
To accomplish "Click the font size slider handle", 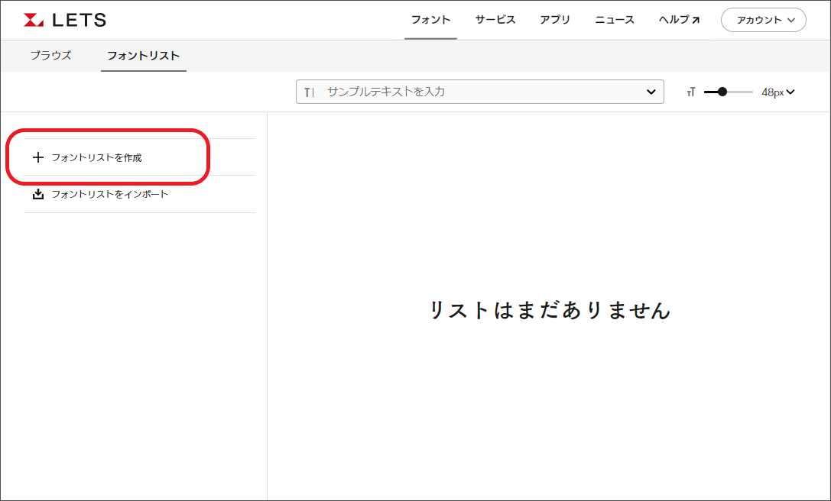I will 722,92.
